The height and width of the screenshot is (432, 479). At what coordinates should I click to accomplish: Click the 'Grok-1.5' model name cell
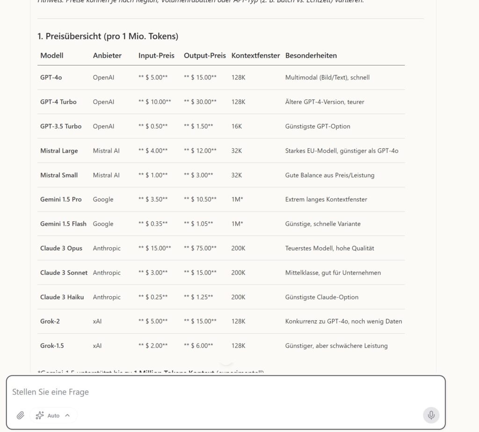pyautogui.click(x=52, y=346)
